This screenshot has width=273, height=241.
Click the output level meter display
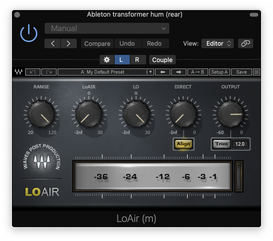[153, 176]
